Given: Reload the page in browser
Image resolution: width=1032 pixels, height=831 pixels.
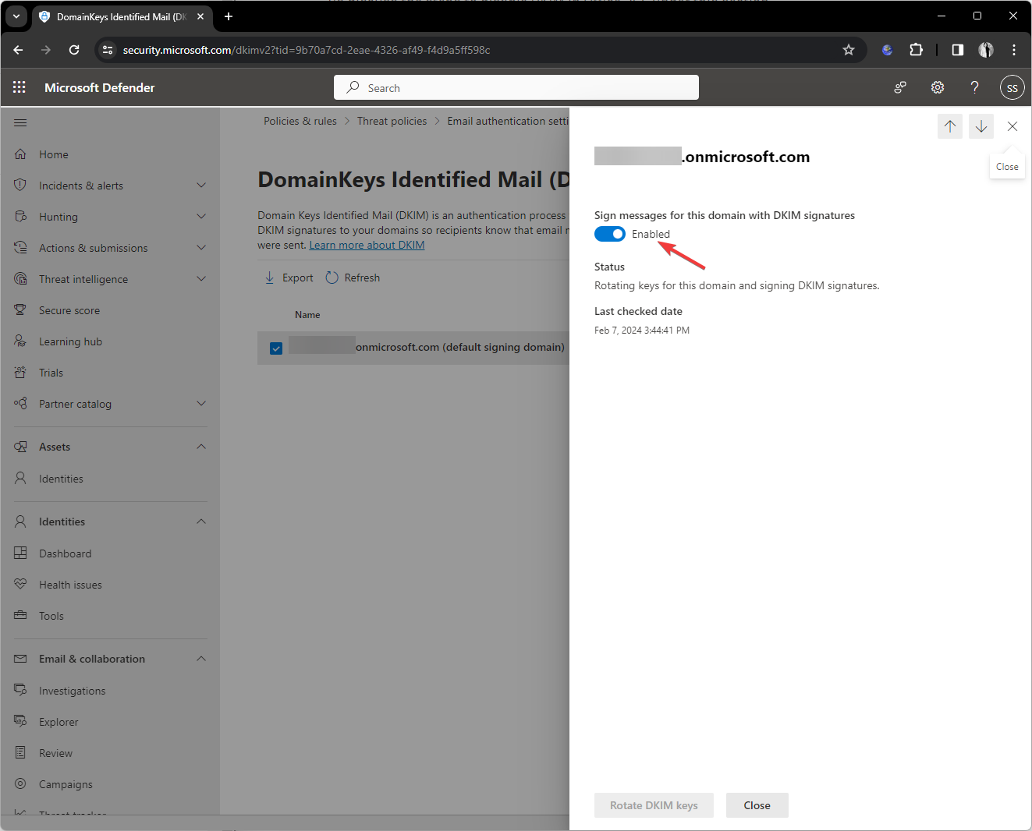Looking at the screenshot, I should click(x=74, y=50).
